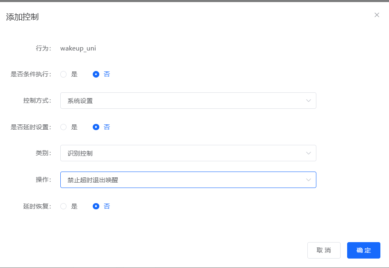Click the 取消 cancel button
Image resolution: width=389 pixels, height=268 pixels.
(324, 250)
